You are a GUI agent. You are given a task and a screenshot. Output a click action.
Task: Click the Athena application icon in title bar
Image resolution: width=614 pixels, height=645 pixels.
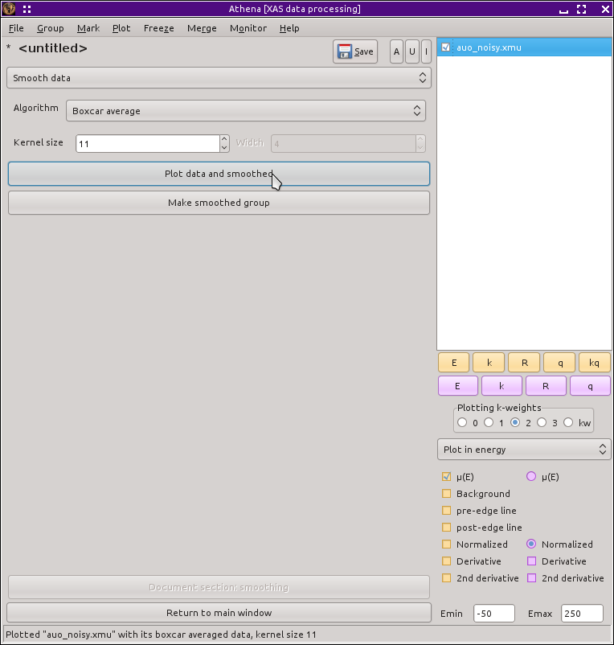tap(9, 9)
